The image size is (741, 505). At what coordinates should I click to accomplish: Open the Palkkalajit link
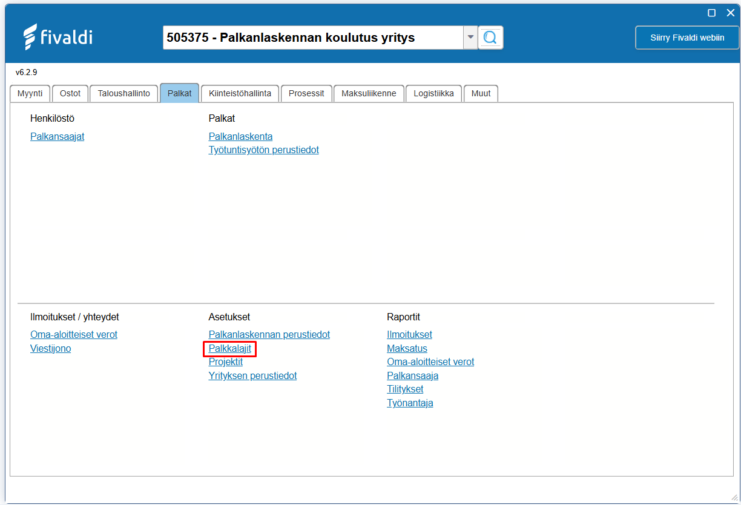pos(230,349)
